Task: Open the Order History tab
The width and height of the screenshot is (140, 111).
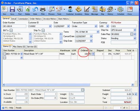Action: [x=36, y=19]
